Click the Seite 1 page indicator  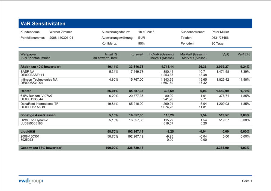coord(247,181)
